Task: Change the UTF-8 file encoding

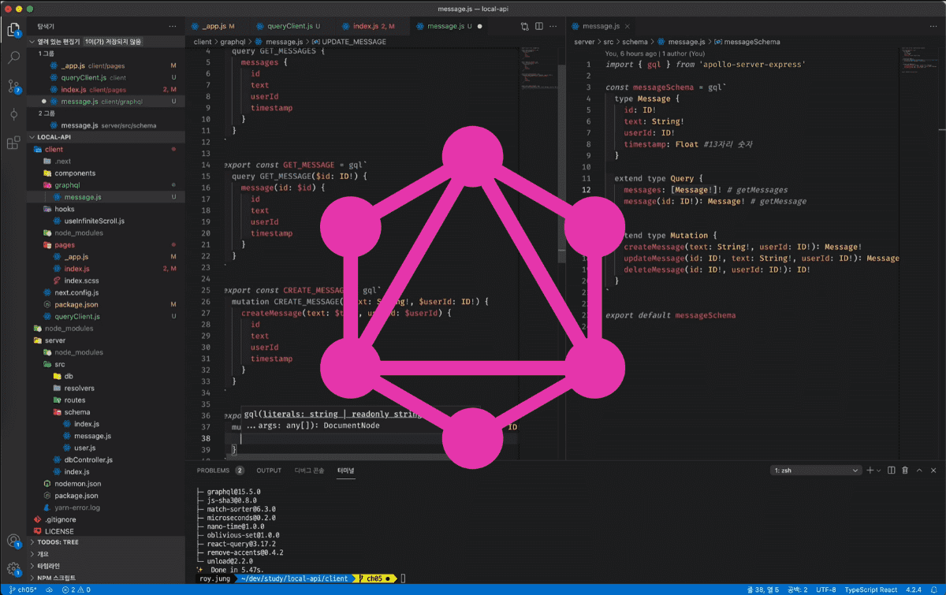Action: point(826,589)
